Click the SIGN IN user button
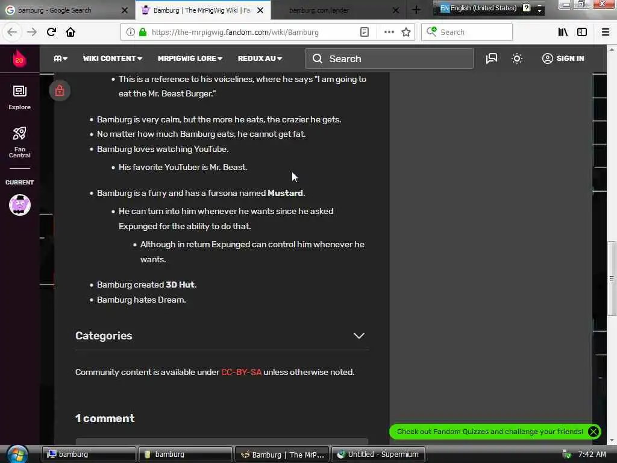This screenshot has width=617, height=463. tap(563, 58)
